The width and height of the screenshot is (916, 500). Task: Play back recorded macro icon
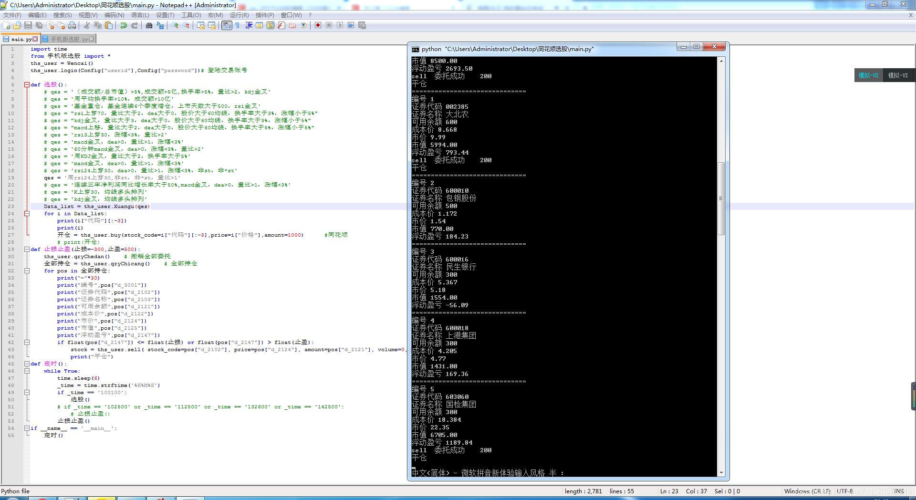[x=340, y=25]
